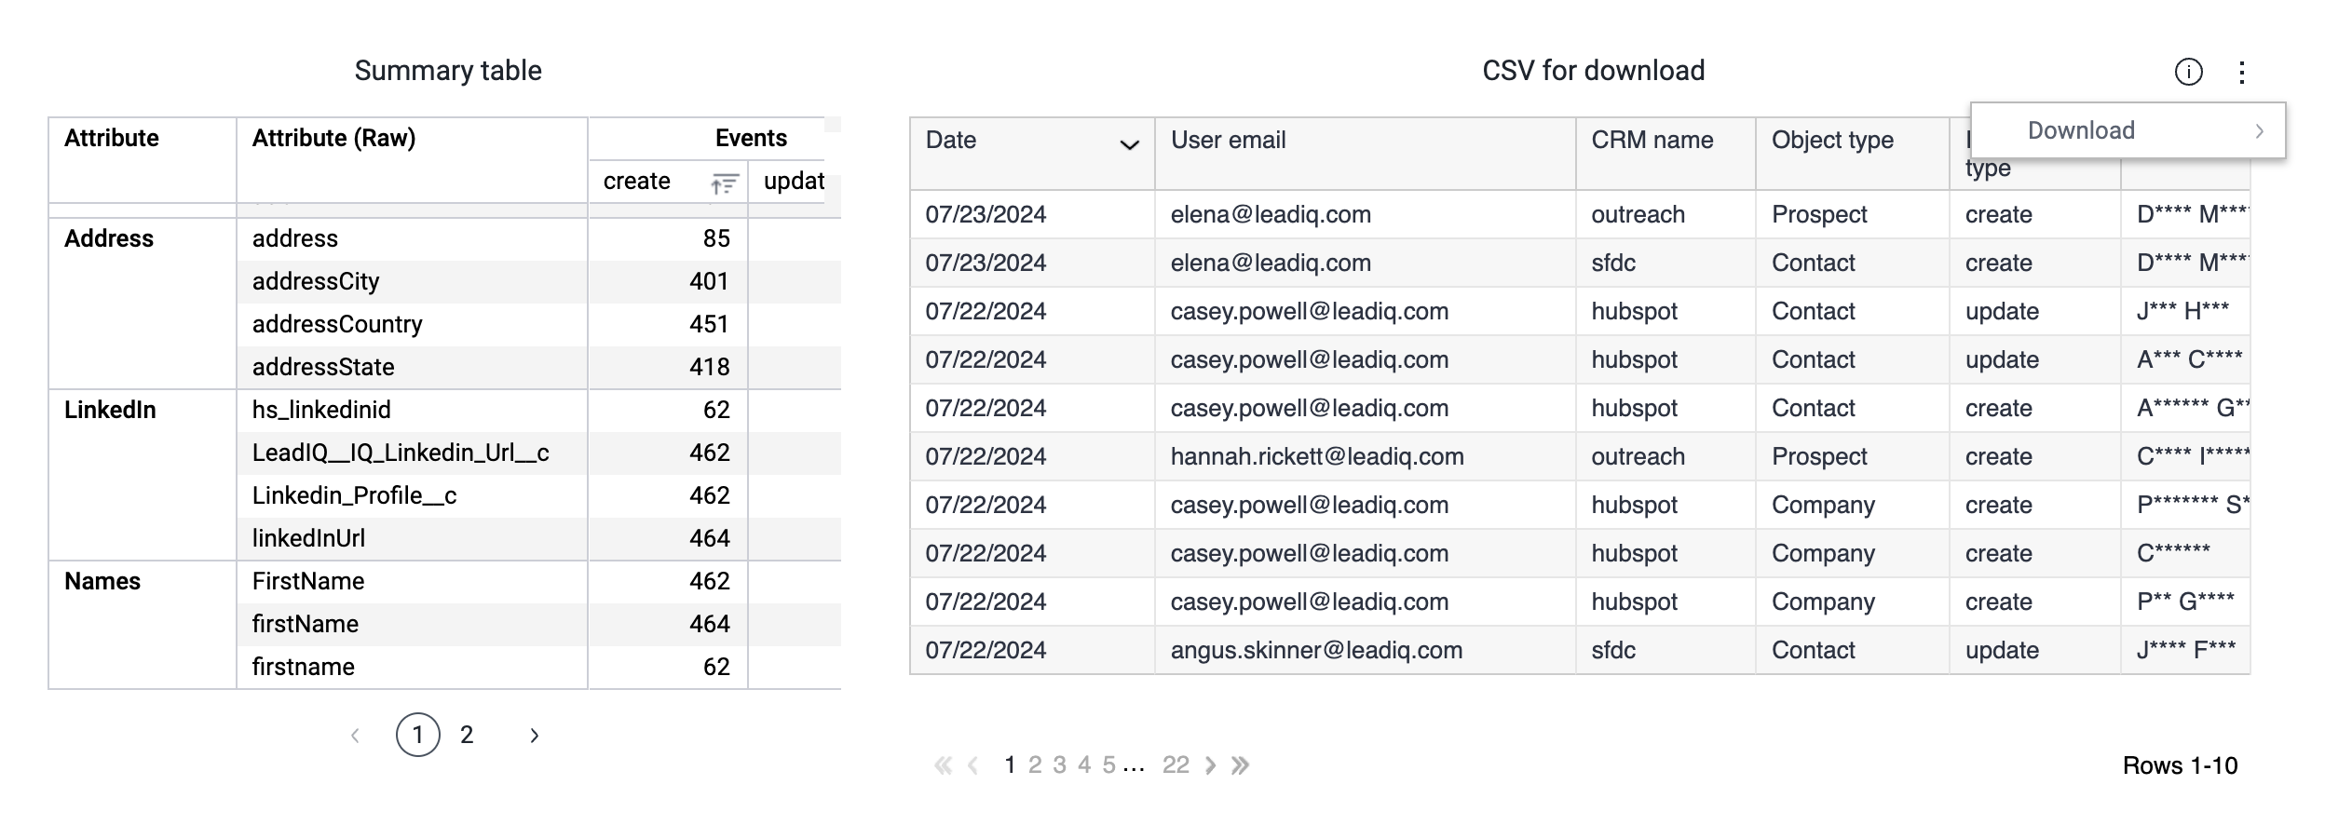Advance to next CSV page arrow
The height and width of the screenshot is (825, 2325).
coord(1210,765)
